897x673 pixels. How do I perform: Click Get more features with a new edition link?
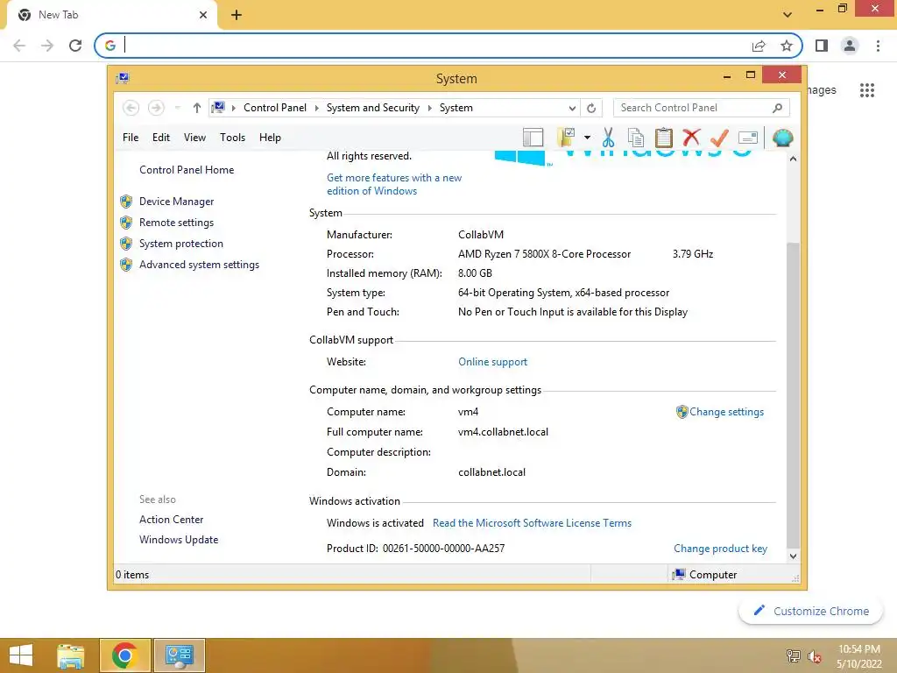point(394,184)
